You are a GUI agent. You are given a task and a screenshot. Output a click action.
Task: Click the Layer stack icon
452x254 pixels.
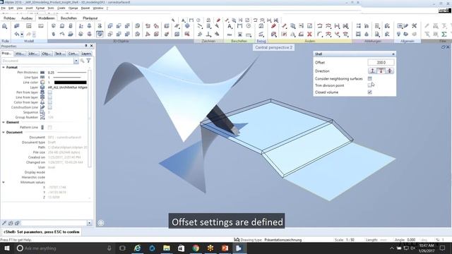42,87
